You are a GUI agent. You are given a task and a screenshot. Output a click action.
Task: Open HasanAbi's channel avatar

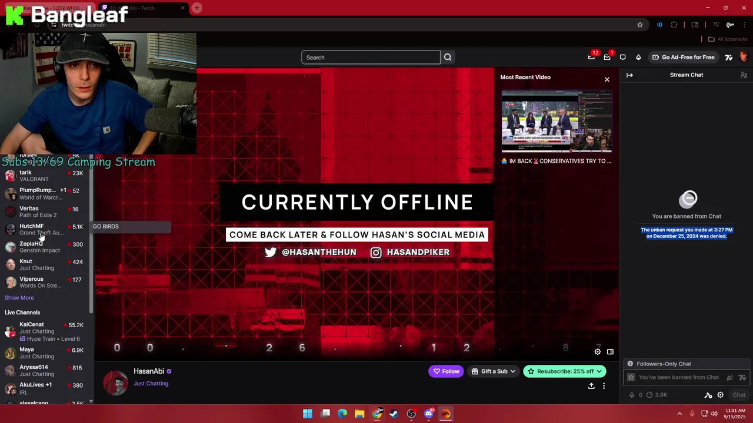click(116, 382)
